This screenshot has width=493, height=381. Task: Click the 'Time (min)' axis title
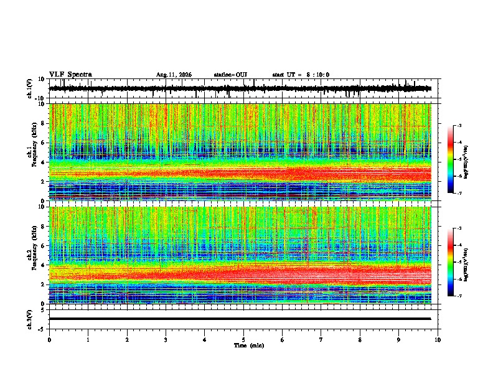pyautogui.click(x=249, y=346)
